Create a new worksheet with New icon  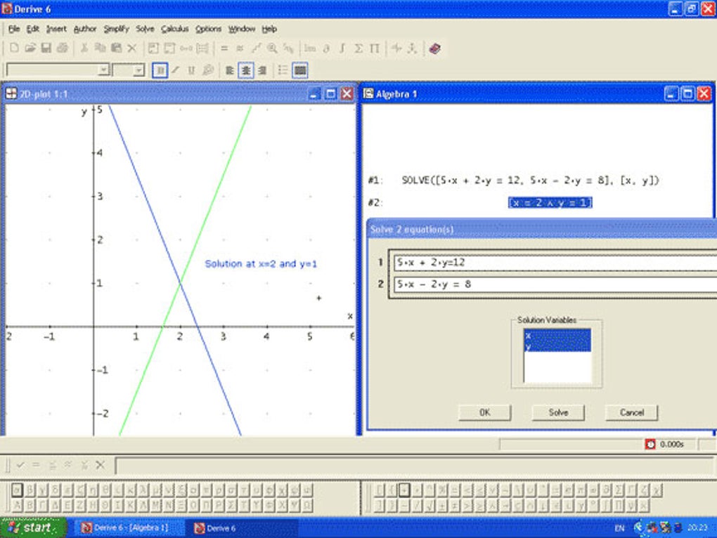tap(14, 48)
